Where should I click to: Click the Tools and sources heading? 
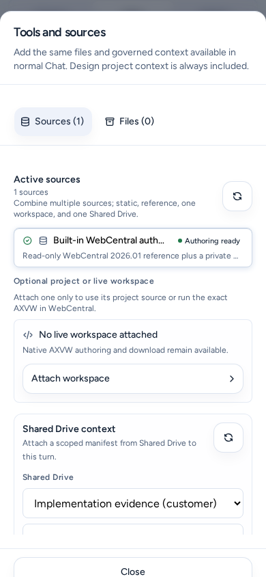(x=60, y=32)
